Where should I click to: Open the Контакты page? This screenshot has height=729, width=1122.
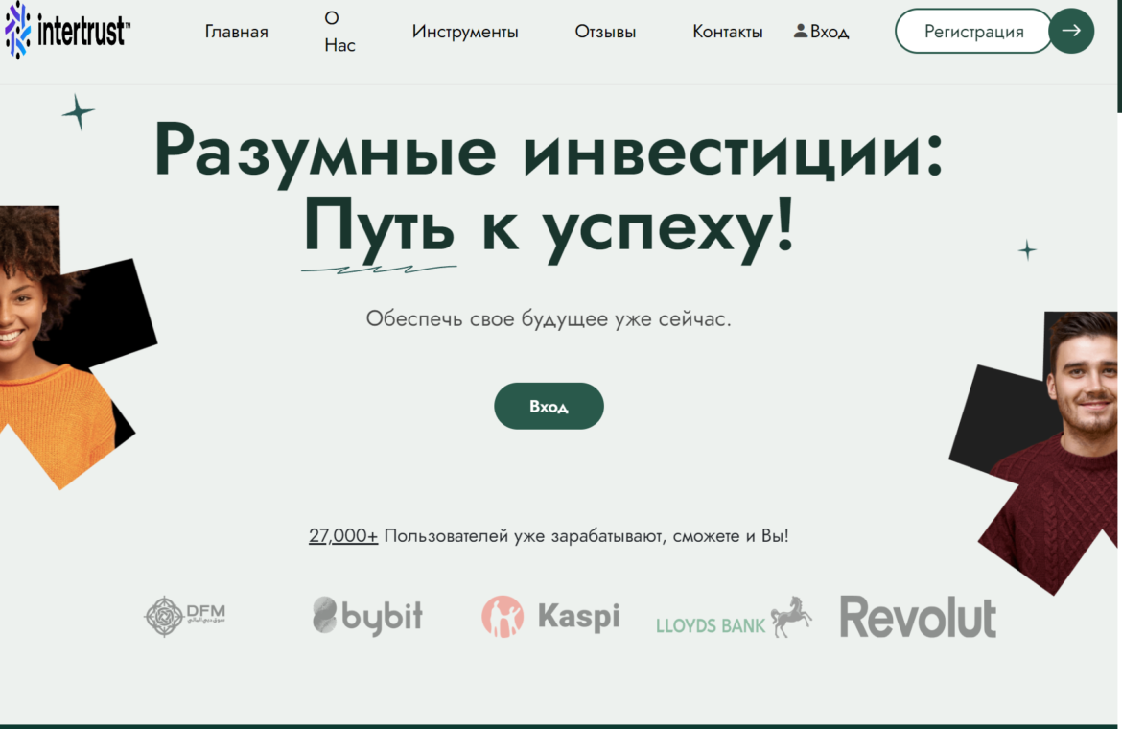click(x=727, y=32)
